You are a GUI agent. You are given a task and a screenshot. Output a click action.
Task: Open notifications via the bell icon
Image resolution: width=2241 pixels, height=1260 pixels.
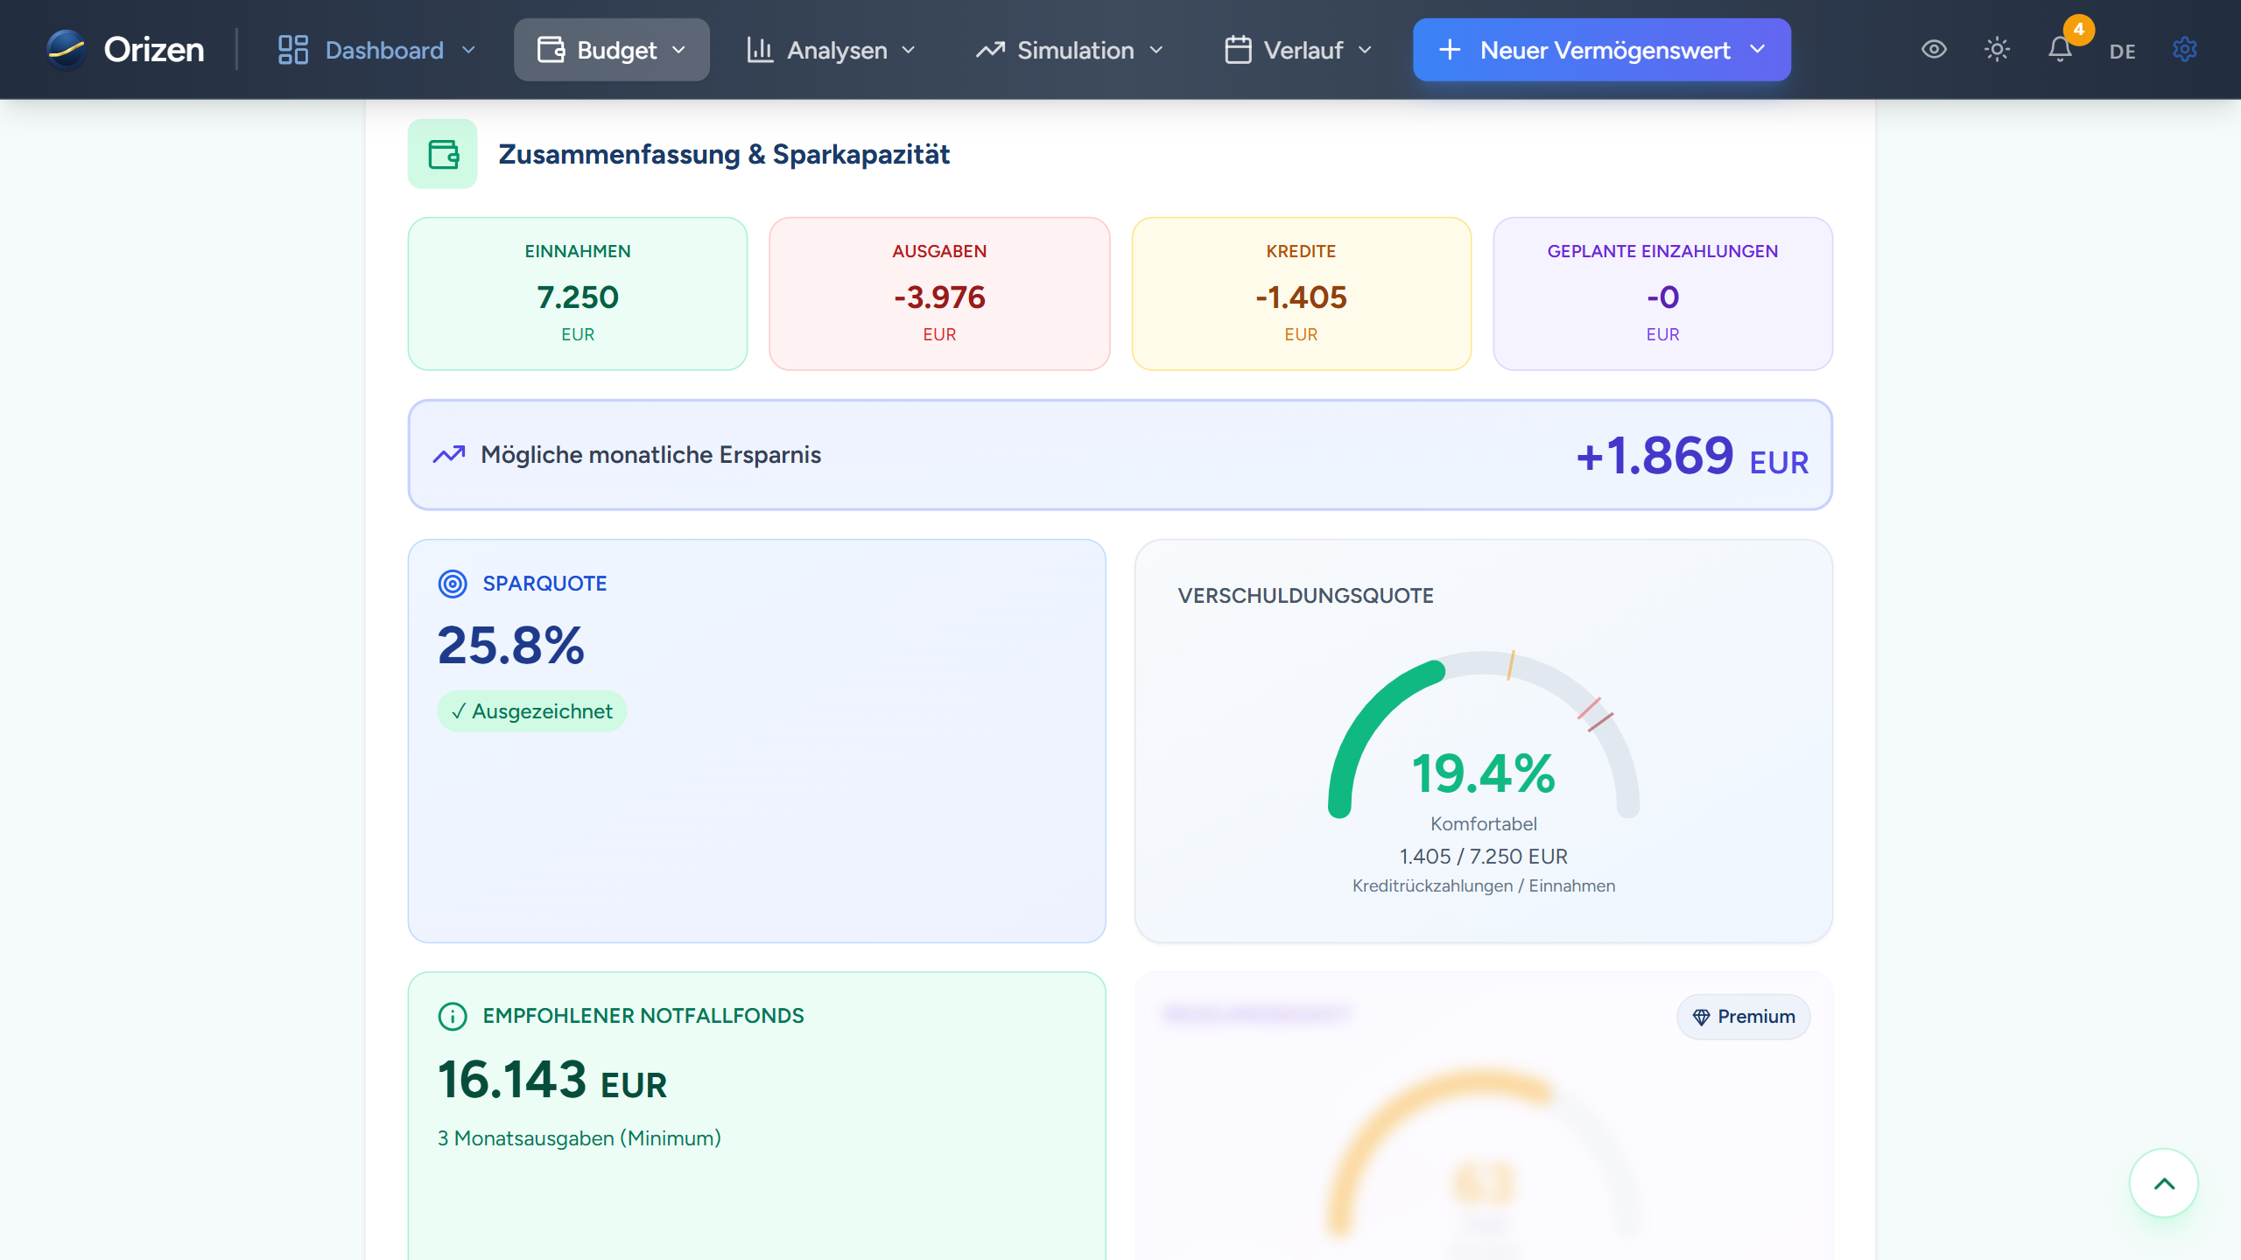point(2061,50)
